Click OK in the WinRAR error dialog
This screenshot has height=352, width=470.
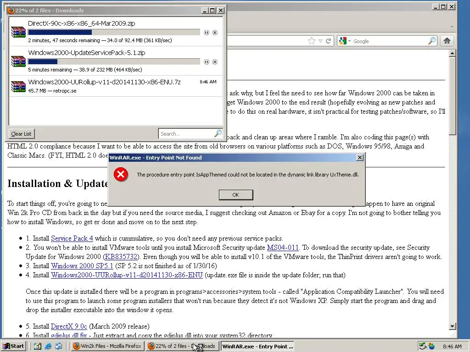[236, 195]
